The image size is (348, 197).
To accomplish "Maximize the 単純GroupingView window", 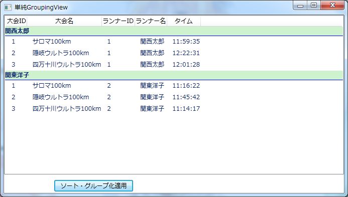I will [x=314, y=6].
